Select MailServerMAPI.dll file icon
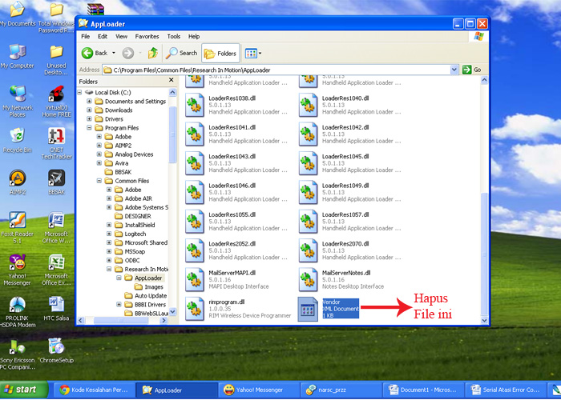Screen dimensions: 561x400 point(196,279)
